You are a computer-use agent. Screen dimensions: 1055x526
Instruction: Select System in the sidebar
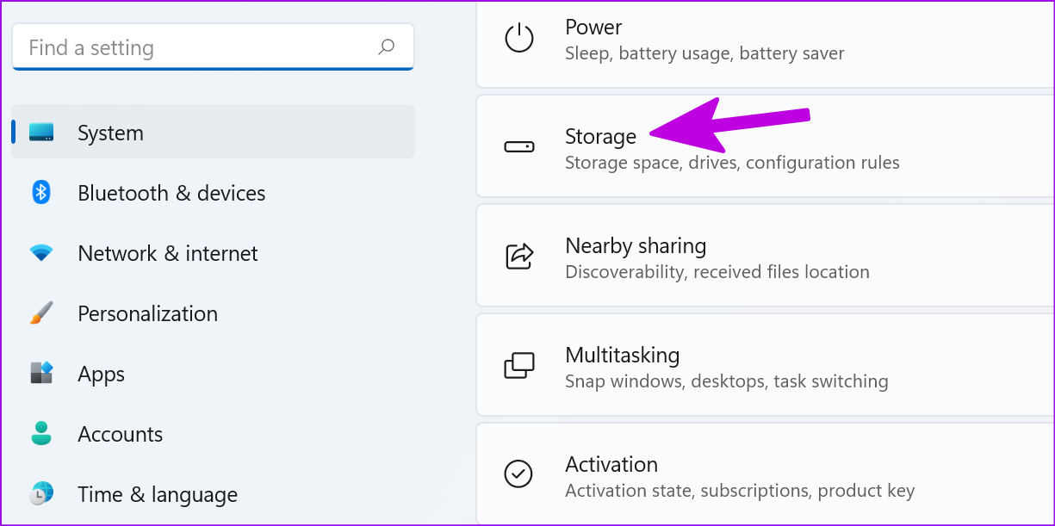click(x=213, y=132)
